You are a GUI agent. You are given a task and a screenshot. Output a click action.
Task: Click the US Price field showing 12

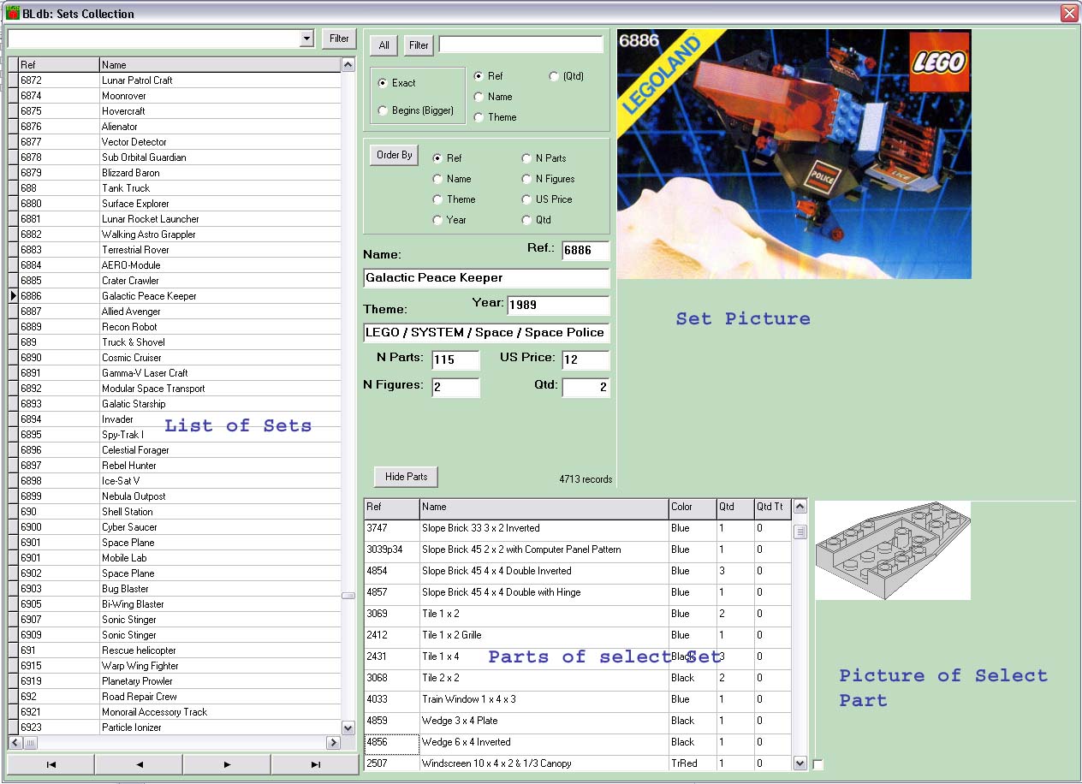click(586, 359)
